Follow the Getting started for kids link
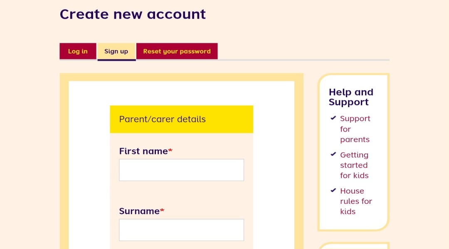The image size is (449, 249). point(354,165)
